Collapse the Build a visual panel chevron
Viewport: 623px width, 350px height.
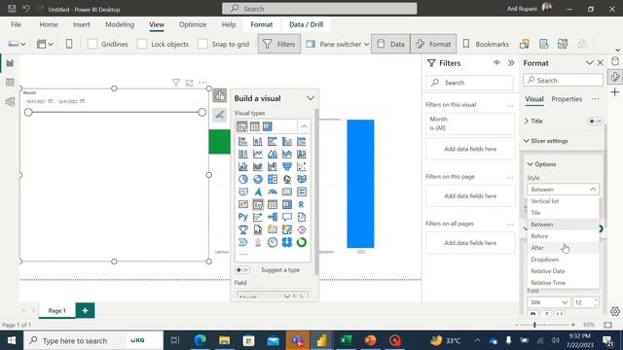311,98
